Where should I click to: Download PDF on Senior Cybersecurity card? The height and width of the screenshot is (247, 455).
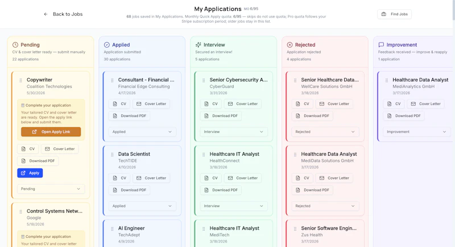pyautogui.click(x=221, y=116)
